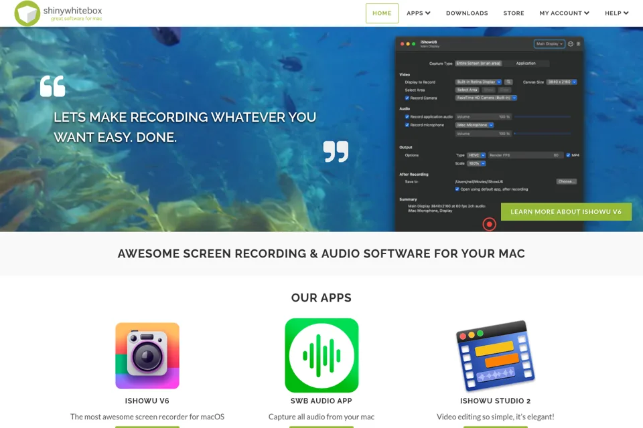Click "Capture all audio from your mac" text
Viewport: 643px width, 428px height.
click(321, 417)
